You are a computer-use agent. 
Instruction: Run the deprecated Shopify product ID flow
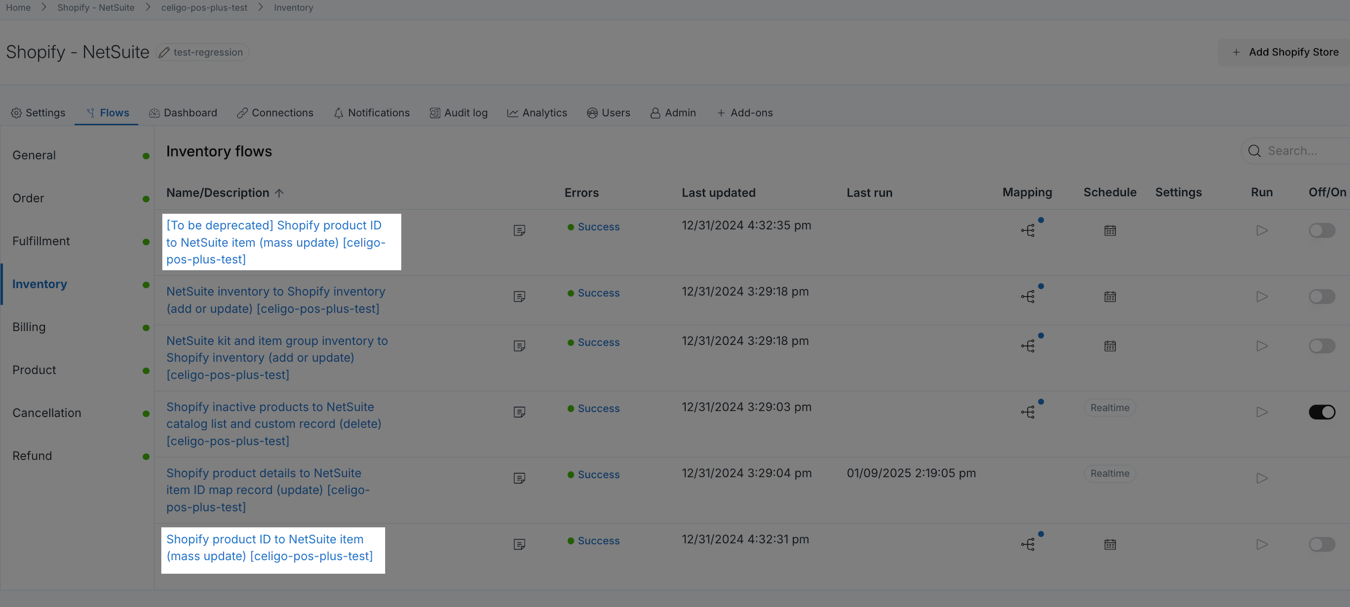(x=1262, y=230)
